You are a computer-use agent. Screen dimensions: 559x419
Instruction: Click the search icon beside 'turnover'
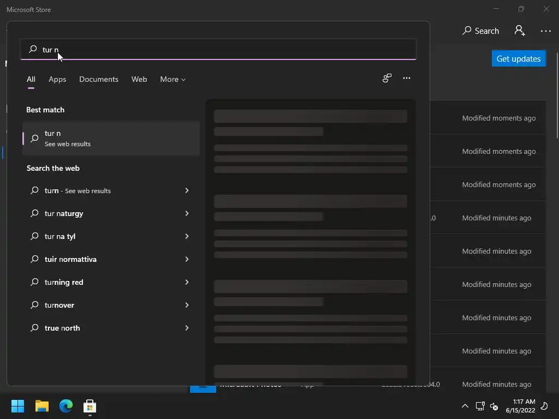click(34, 305)
